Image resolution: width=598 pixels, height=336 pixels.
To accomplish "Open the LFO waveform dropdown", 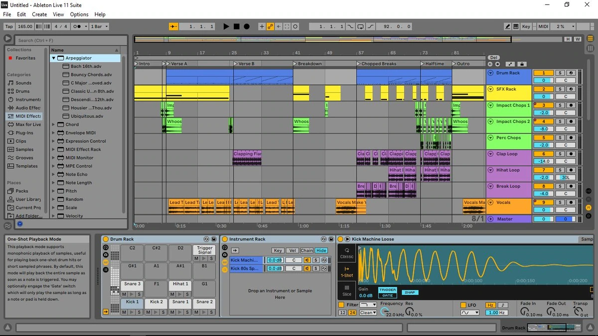I will (469, 313).
